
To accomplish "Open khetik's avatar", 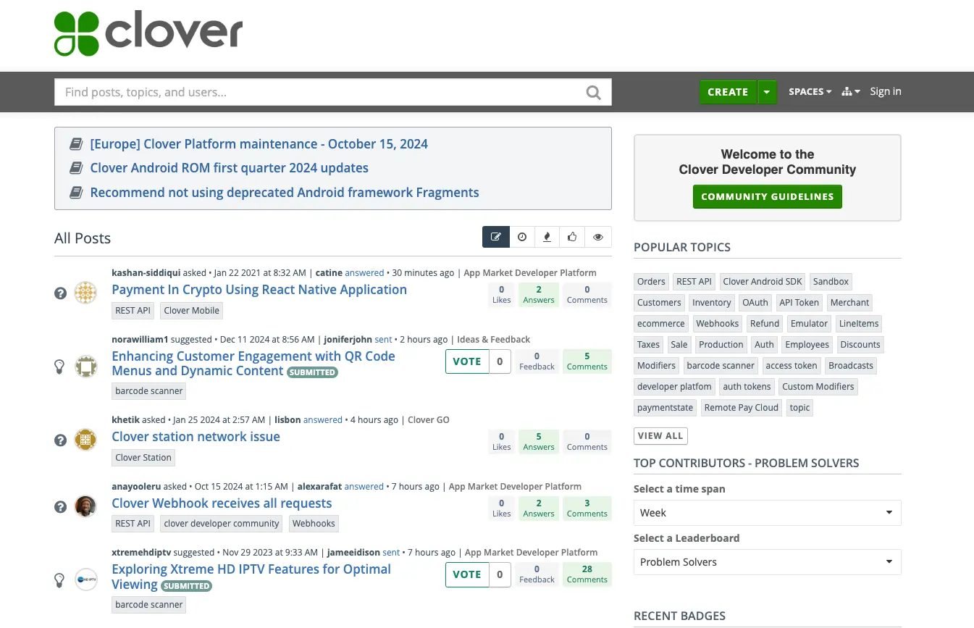I will [x=86, y=440].
